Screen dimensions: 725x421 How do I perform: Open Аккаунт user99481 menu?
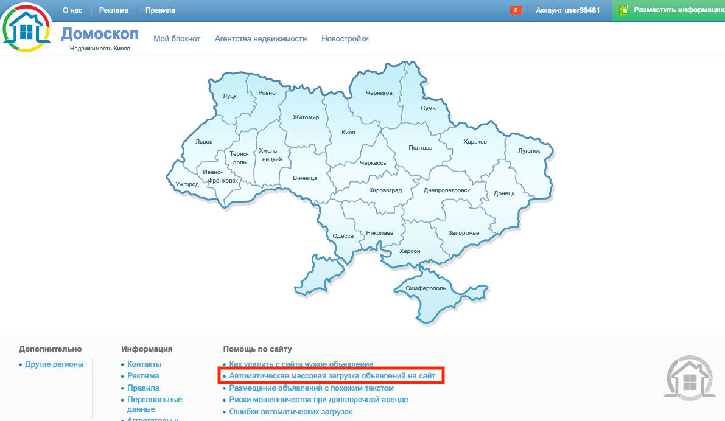point(567,10)
